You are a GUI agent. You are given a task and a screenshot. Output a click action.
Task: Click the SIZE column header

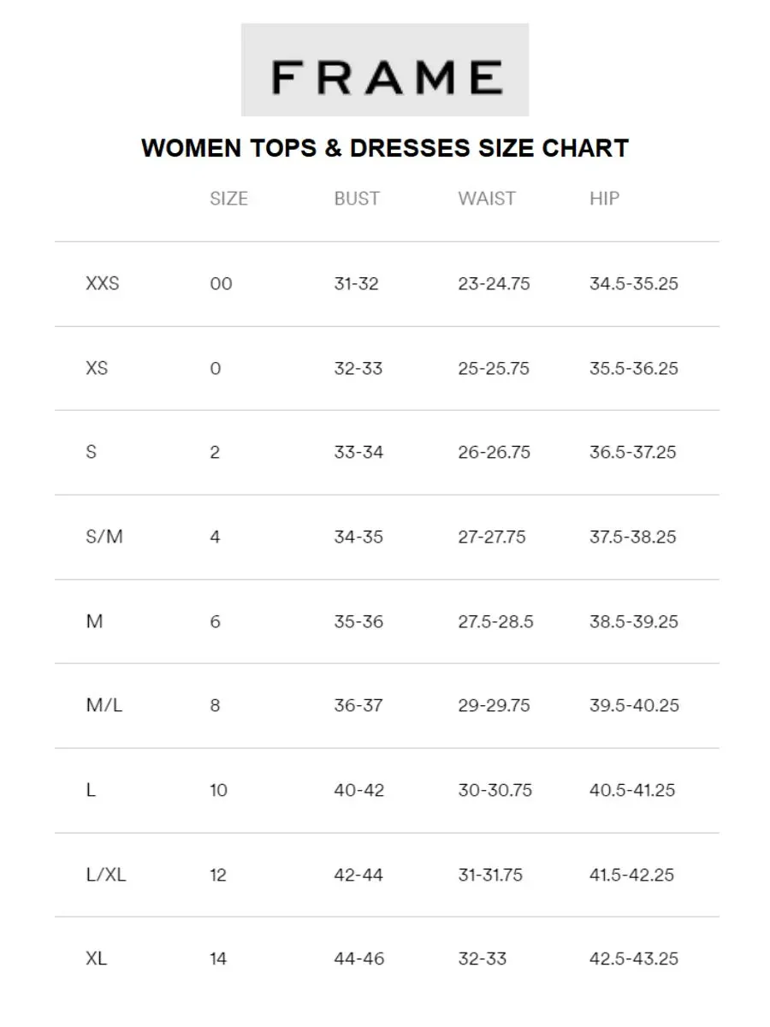tap(228, 199)
